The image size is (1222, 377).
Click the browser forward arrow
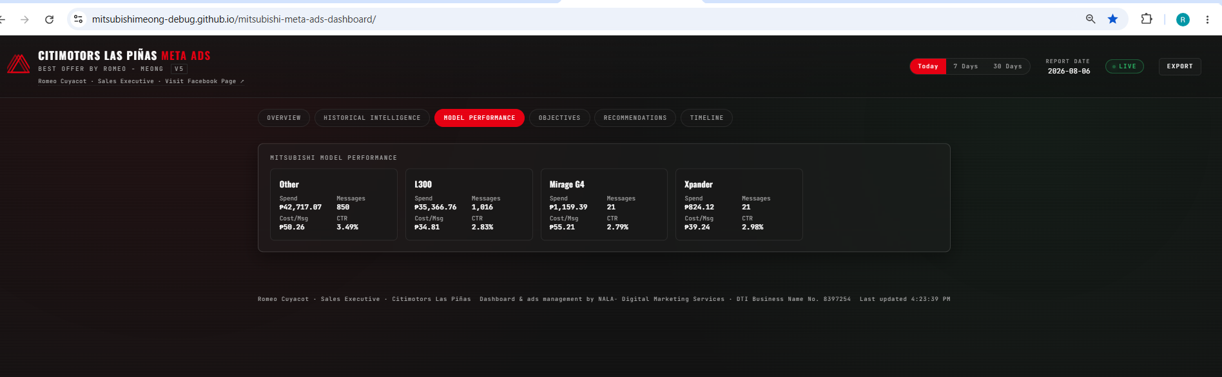coord(24,19)
